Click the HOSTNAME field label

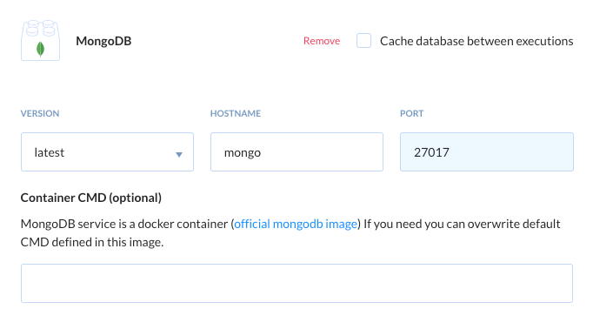coord(236,114)
